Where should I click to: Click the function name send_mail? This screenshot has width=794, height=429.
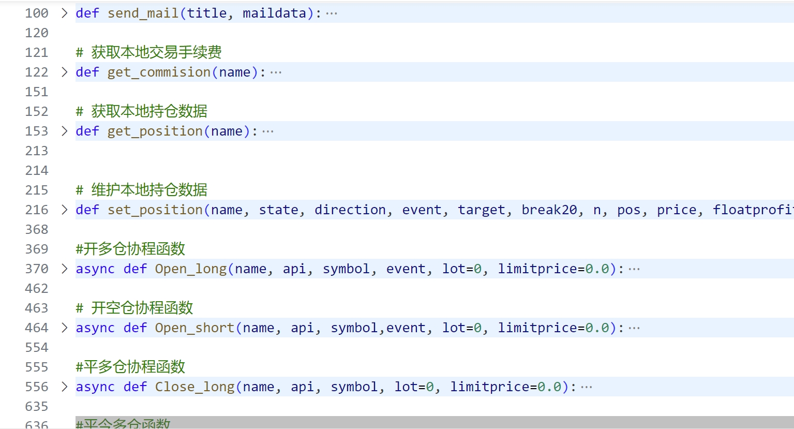143,13
